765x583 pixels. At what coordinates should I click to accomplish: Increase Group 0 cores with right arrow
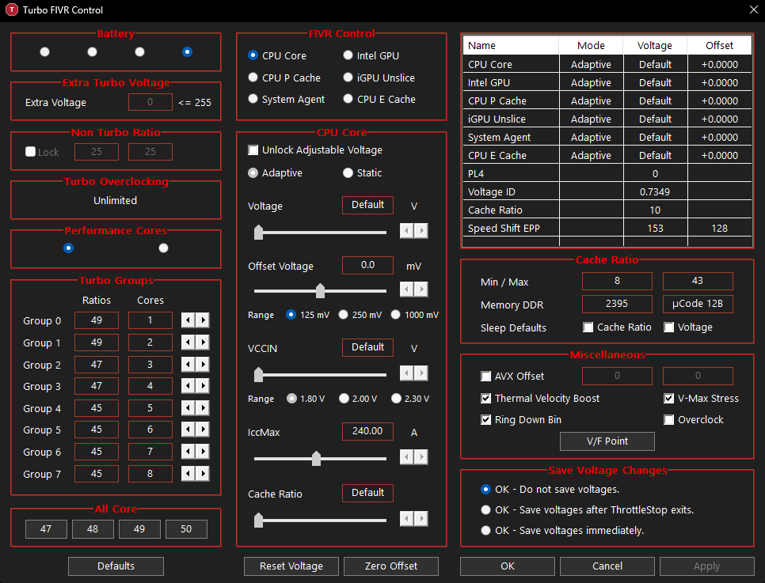pyautogui.click(x=203, y=320)
